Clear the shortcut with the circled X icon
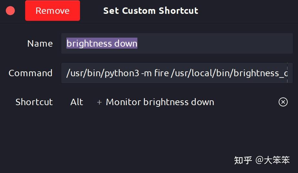This screenshot has height=173, width=298. click(283, 102)
